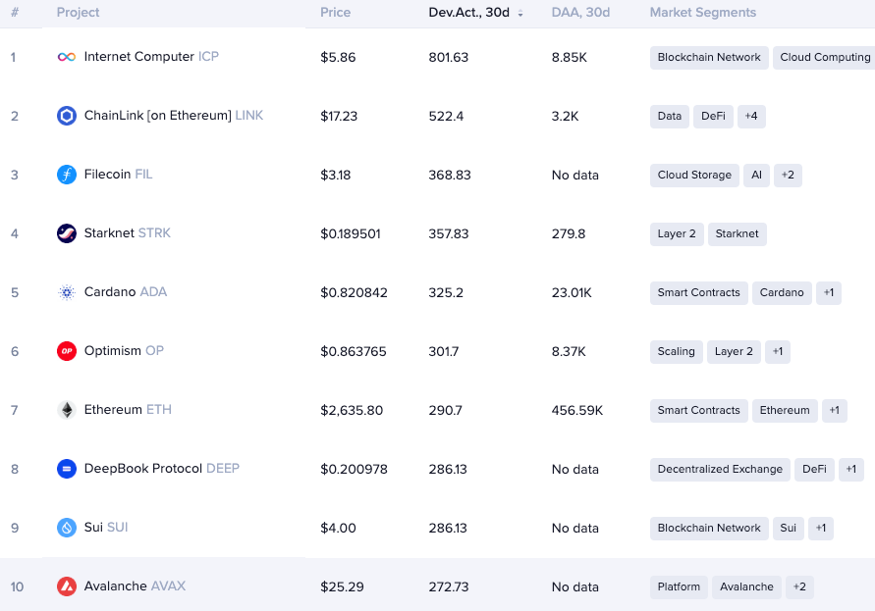Viewport: 875px width, 611px height.
Task: Open the Sui SUI project link
Action: [x=106, y=528]
